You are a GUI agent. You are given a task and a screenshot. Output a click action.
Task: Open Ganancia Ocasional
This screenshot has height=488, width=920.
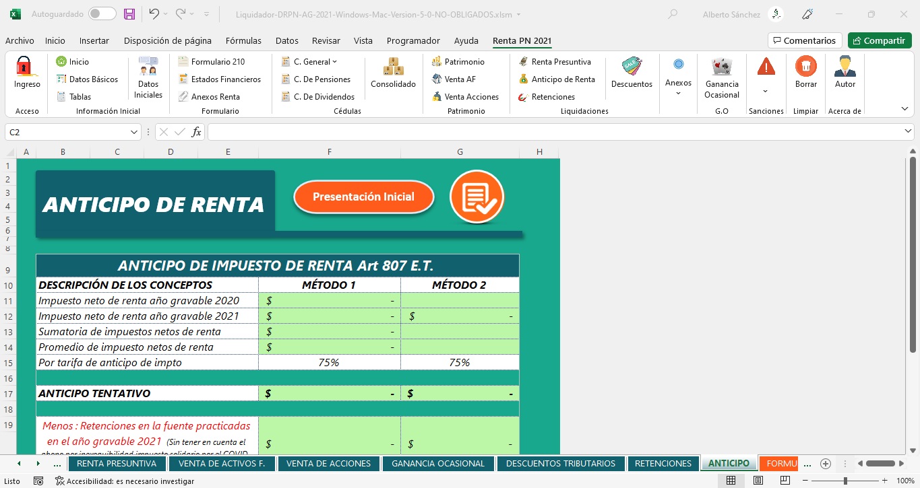pos(722,77)
